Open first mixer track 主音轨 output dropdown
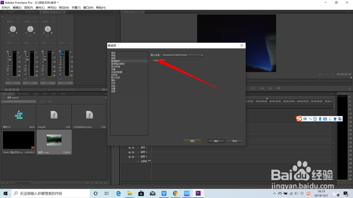The width and height of the screenshot is (353, 198). pyautogui.click(x=13, y=21)
